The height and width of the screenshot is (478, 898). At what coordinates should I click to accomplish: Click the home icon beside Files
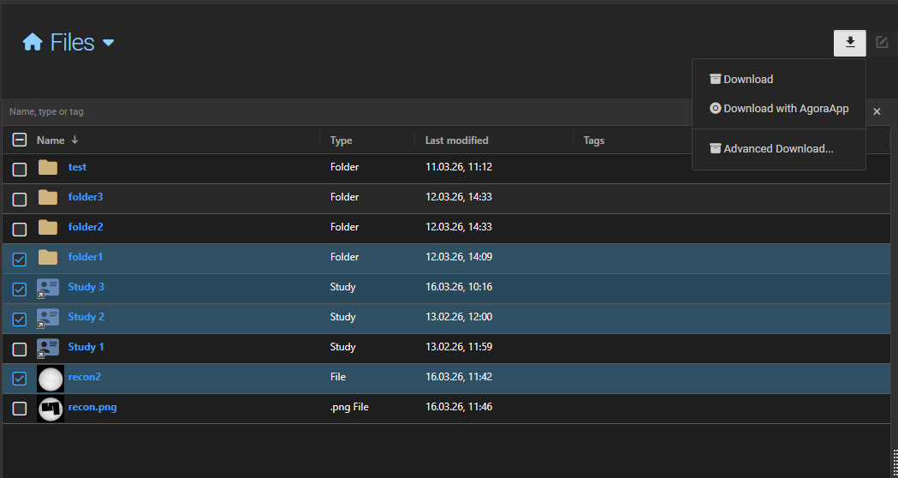point(33,43)
